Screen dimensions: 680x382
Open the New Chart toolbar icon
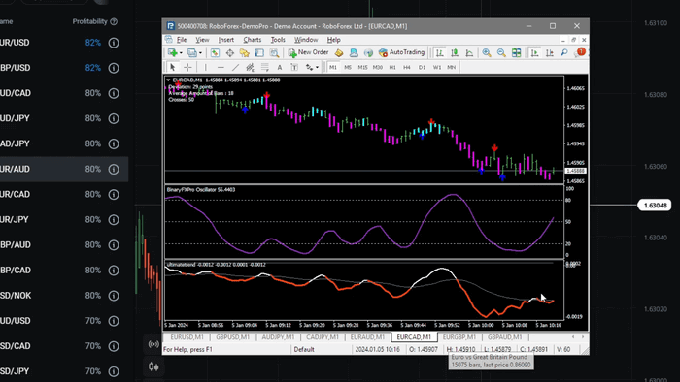[x=173, y=52]
